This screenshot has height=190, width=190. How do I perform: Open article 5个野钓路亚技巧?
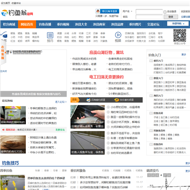[x=120, y=93]
